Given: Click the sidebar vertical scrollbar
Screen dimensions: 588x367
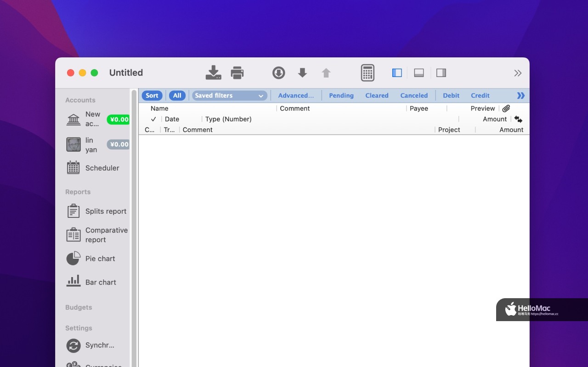Looking at the screenshot, I should coord(134,228).
